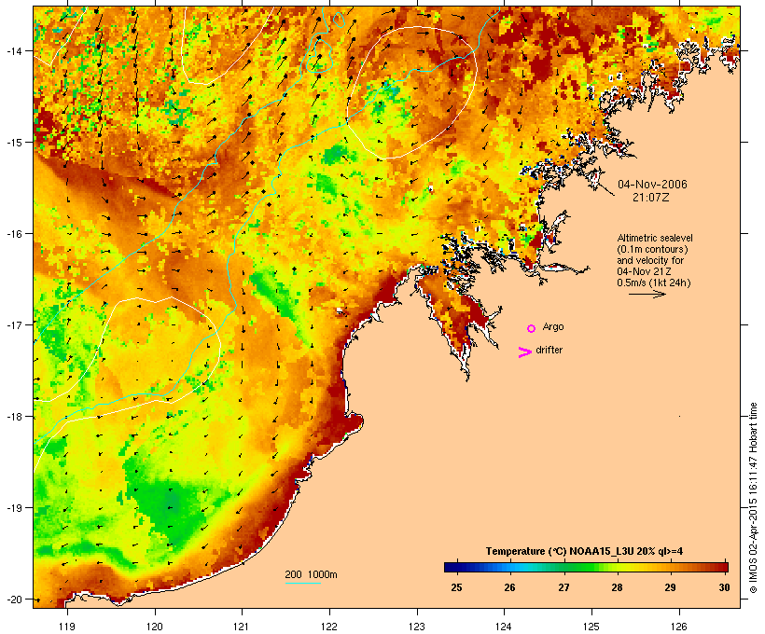Click the latitude axis label '-18'
The height and width of the screenshot is (634, 765).
click(13, 416)
